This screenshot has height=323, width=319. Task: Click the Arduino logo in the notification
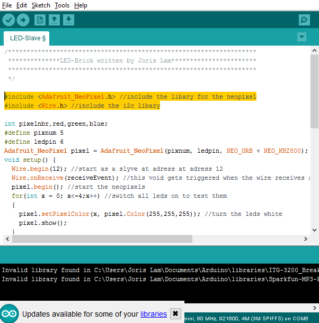click(x=9, y=313)
